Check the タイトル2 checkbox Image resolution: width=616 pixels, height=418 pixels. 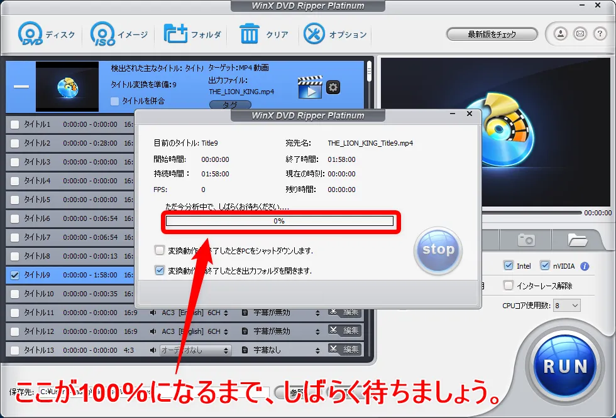tap(14, 144)
